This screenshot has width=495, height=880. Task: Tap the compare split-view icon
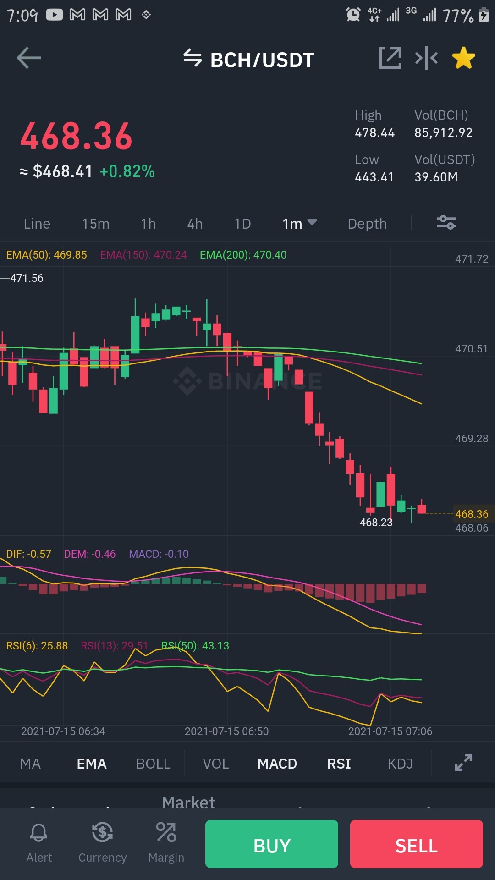click(x=426, y=58)
